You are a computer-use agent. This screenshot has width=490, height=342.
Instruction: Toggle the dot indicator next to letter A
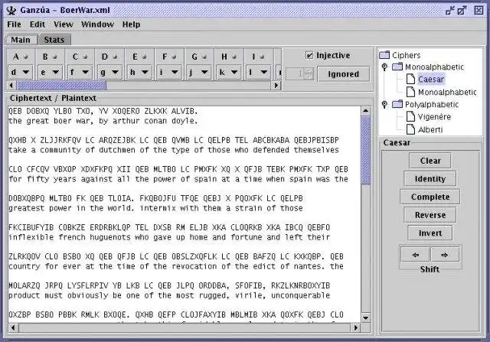25,57
